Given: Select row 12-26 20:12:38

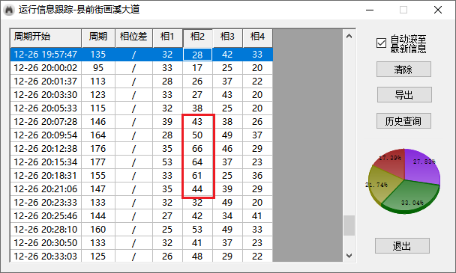Looking at the screenshot, I should (x=141, y=149).
